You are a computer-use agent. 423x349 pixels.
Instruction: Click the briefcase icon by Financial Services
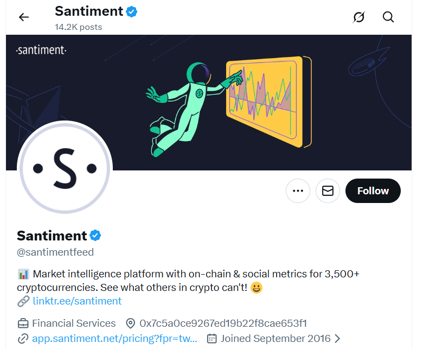23,323
